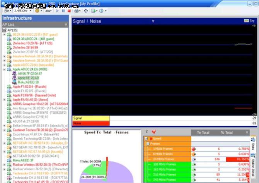Click the four-arrow expand icon in toolbar

pos(85,11)
